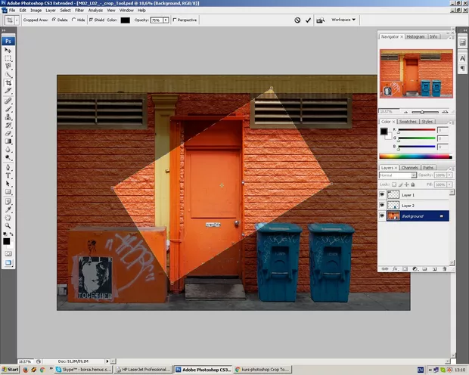The height and width of the screenshot is (375, 469).
Task: Hide Layer 1 using eye icon
Action: coord(382,195)
